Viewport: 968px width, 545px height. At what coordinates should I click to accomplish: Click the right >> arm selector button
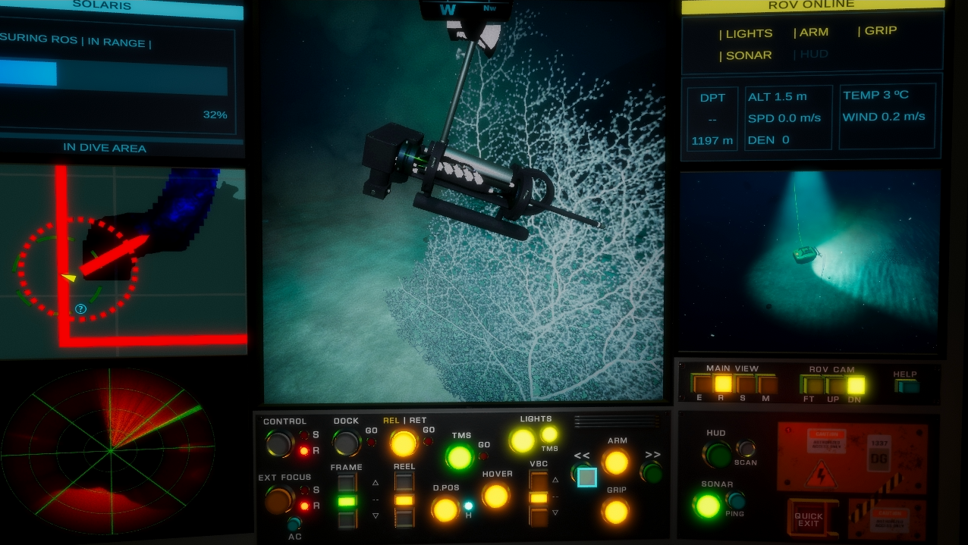pos(651,472)
